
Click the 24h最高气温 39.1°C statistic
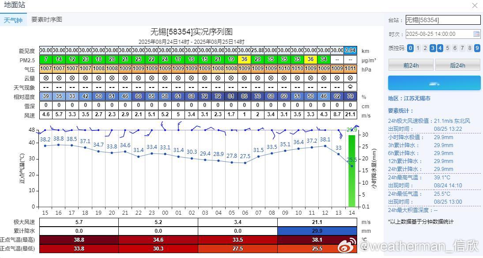tap(419, 177)
